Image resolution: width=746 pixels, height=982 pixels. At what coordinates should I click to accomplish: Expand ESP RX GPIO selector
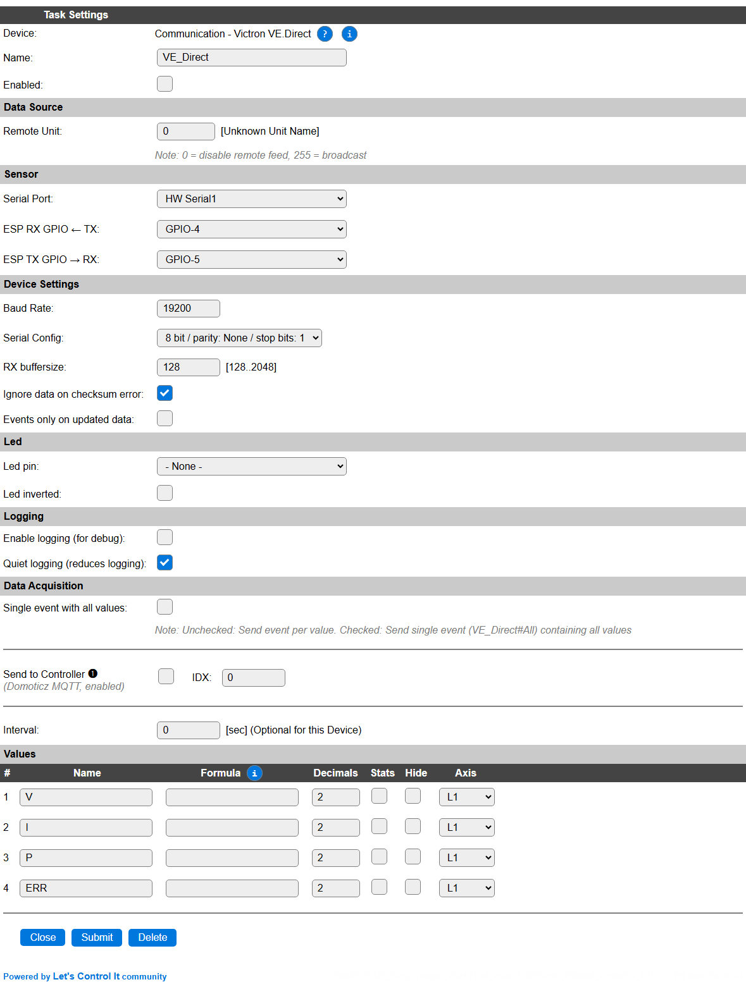point(252,229)
